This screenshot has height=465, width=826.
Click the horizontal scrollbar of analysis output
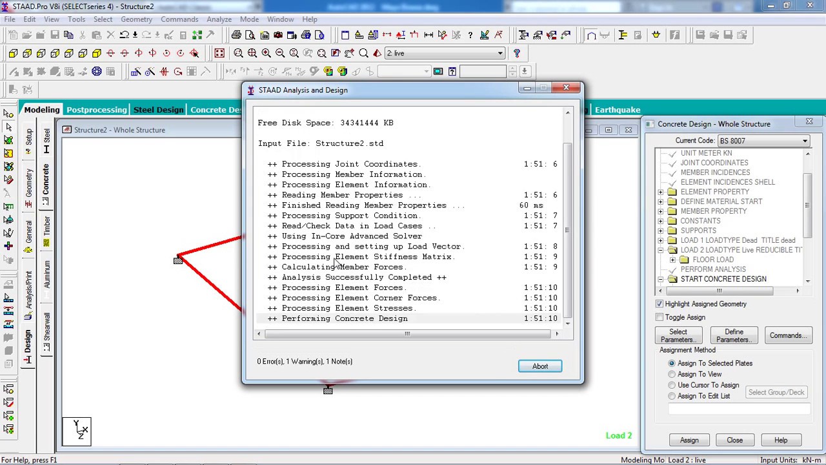click(x=407, y=334)
